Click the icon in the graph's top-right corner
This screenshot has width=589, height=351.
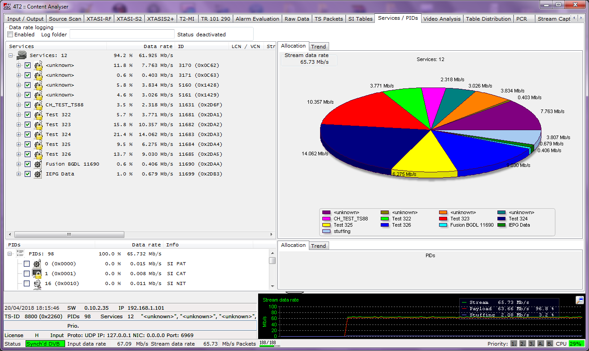click(x=580, y=300)
